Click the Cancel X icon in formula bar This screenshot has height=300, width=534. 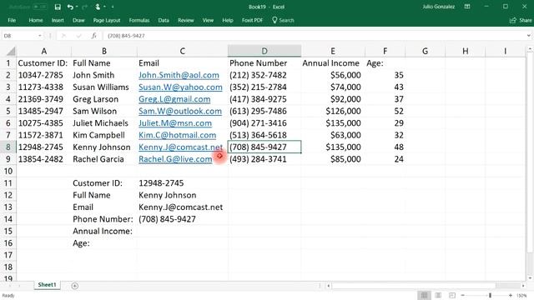point(63,36)
